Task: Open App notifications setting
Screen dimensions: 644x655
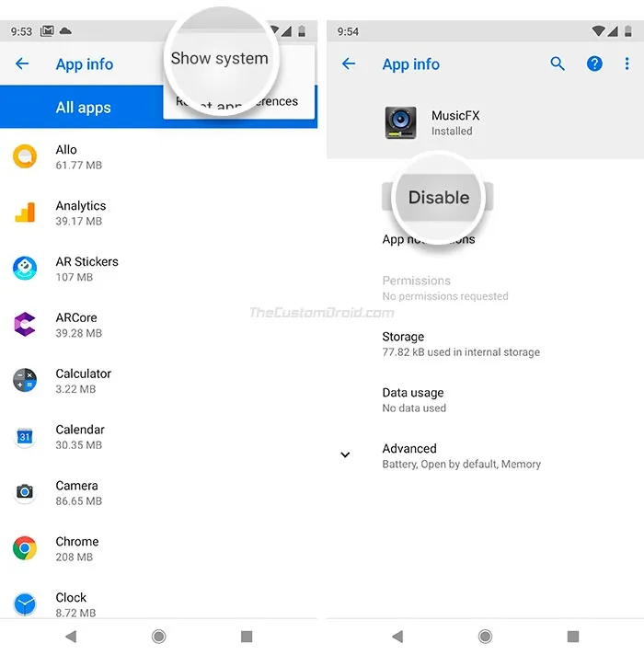Action: 485,239
